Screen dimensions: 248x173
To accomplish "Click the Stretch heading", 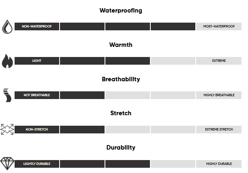I will 121,113.
